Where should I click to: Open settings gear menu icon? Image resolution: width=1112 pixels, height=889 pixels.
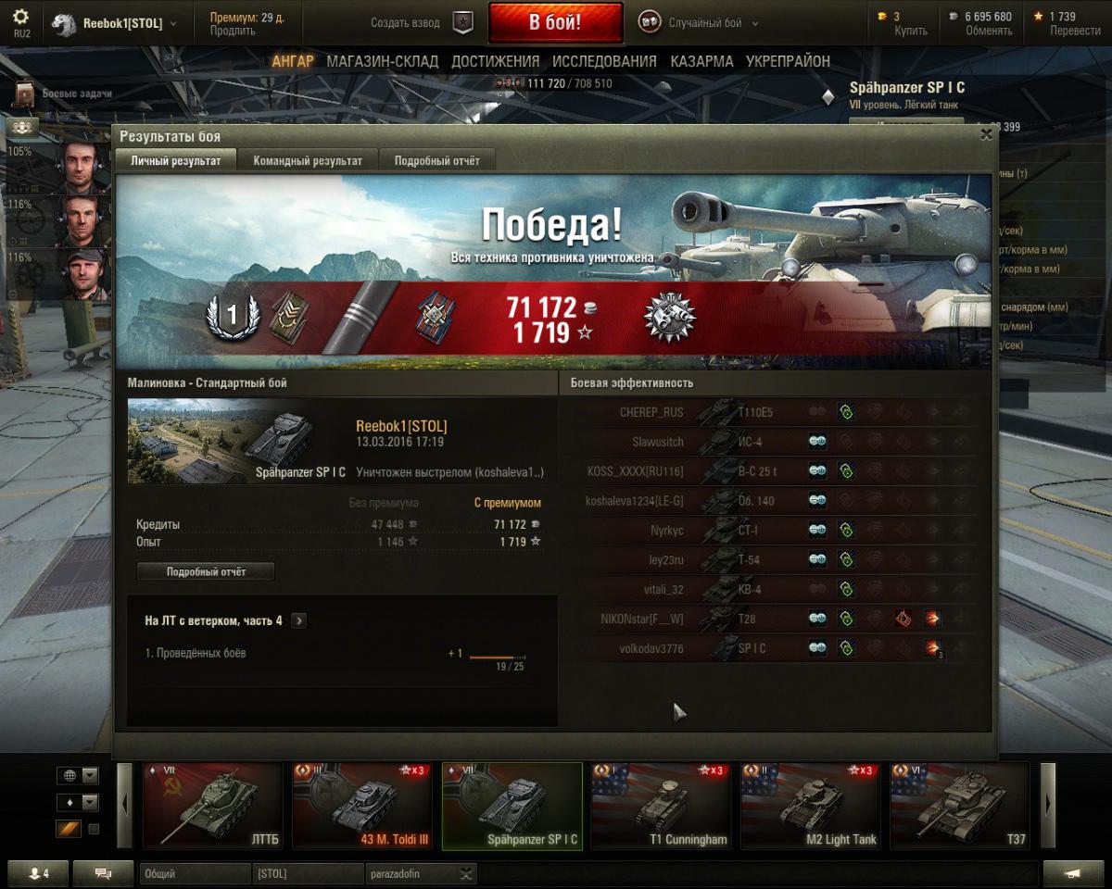[20, 17]
